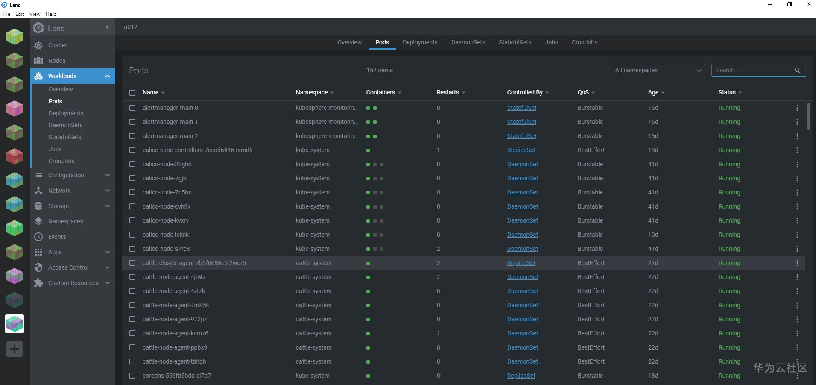Click the Namespaces layers icon
This screenshot has width=816, height=385.
pos(38,221)
